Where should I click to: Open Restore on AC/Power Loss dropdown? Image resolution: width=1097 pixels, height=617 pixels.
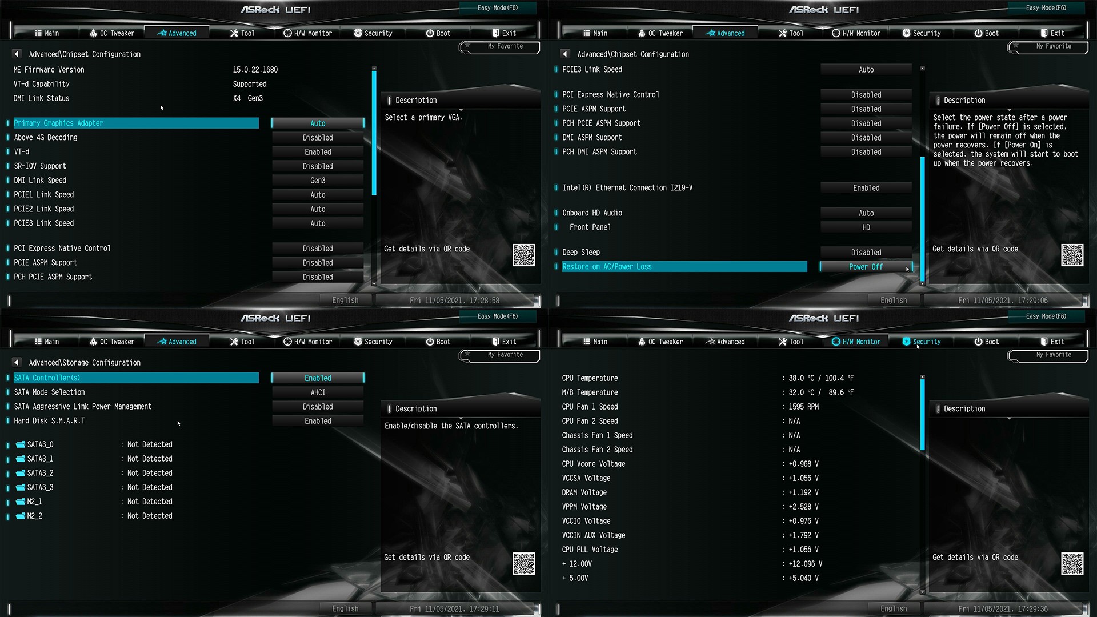866,267
